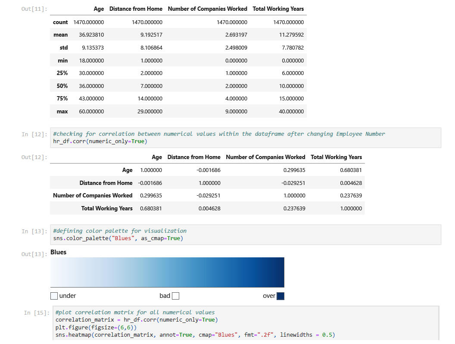Click inside code cell In [12]
The height and width of the screenshot is (344, 455).
click(x=246, y=138)
